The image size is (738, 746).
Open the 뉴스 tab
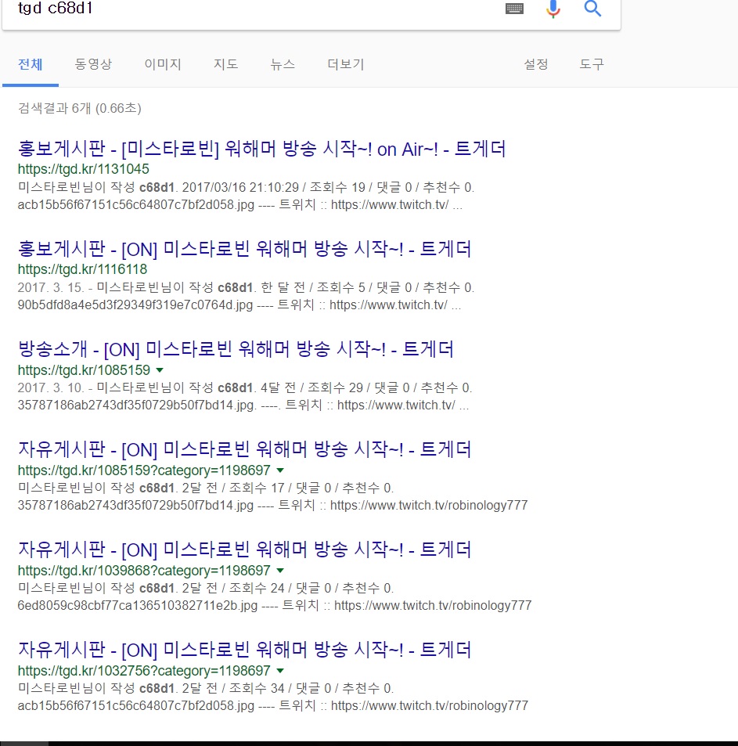283,64
